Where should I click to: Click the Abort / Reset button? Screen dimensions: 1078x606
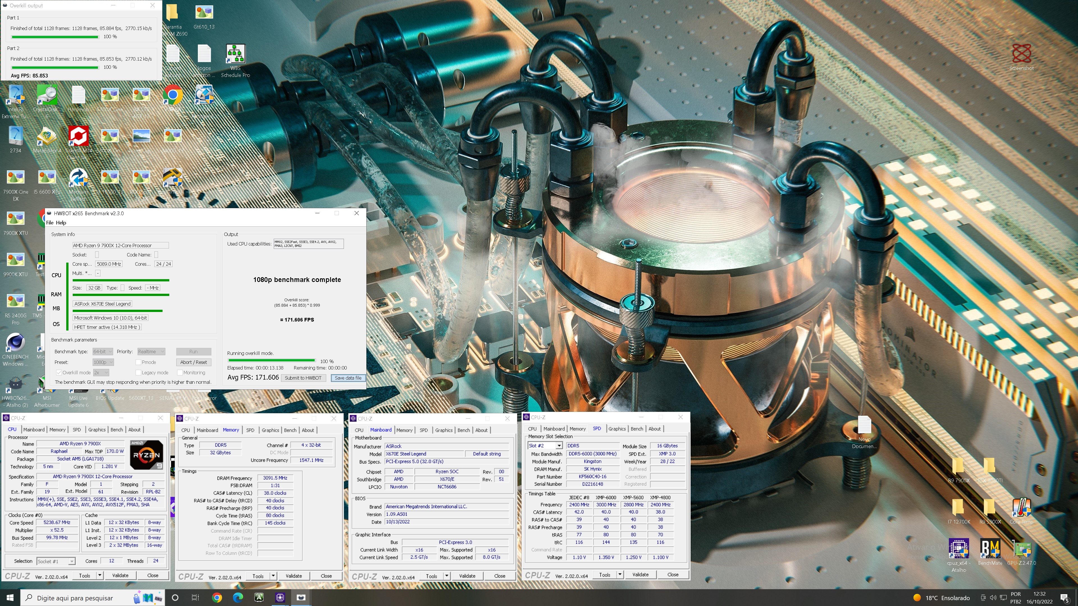tap(193, 362)
